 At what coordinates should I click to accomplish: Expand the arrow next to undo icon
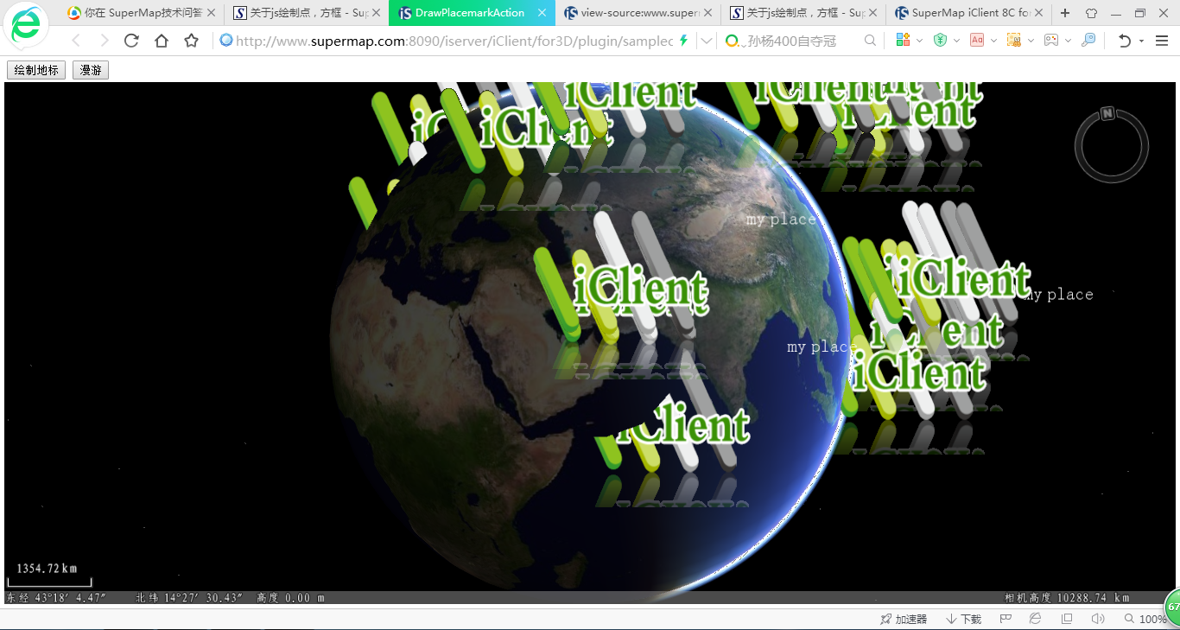[1141, 41]
